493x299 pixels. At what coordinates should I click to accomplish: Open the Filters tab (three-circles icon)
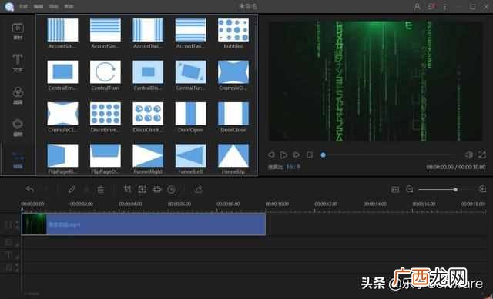coord(18,95)
